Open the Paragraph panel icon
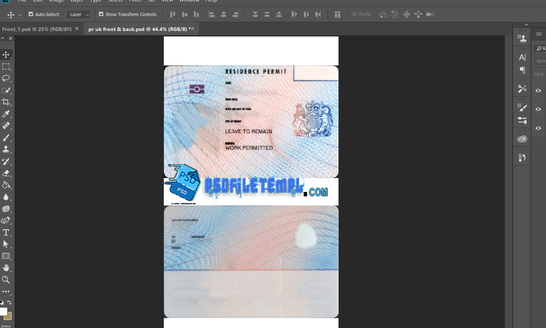The image size is (546, 328). pyautogui.click(x=522, y=70)
